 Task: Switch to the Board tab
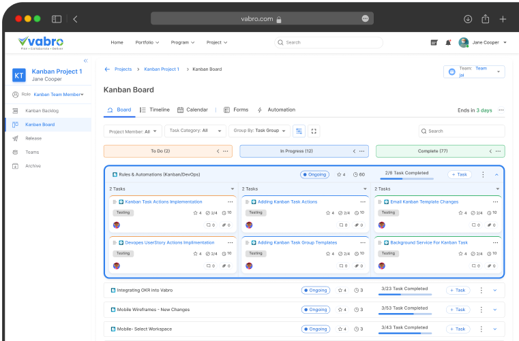(119, 110)
